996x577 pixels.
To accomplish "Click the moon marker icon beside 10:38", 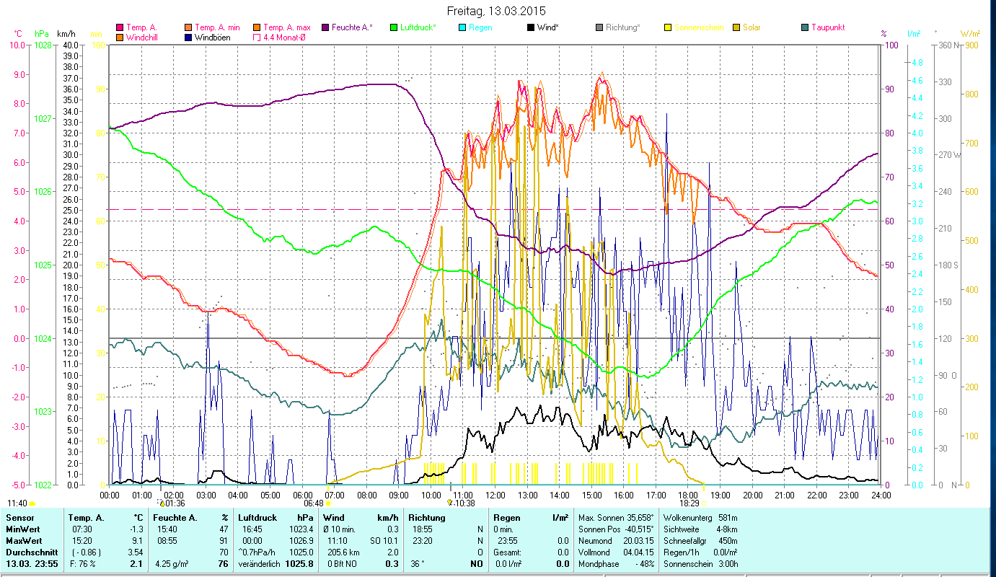I will 450,503.
